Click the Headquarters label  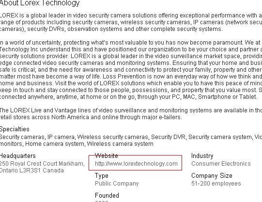[18, 155]
